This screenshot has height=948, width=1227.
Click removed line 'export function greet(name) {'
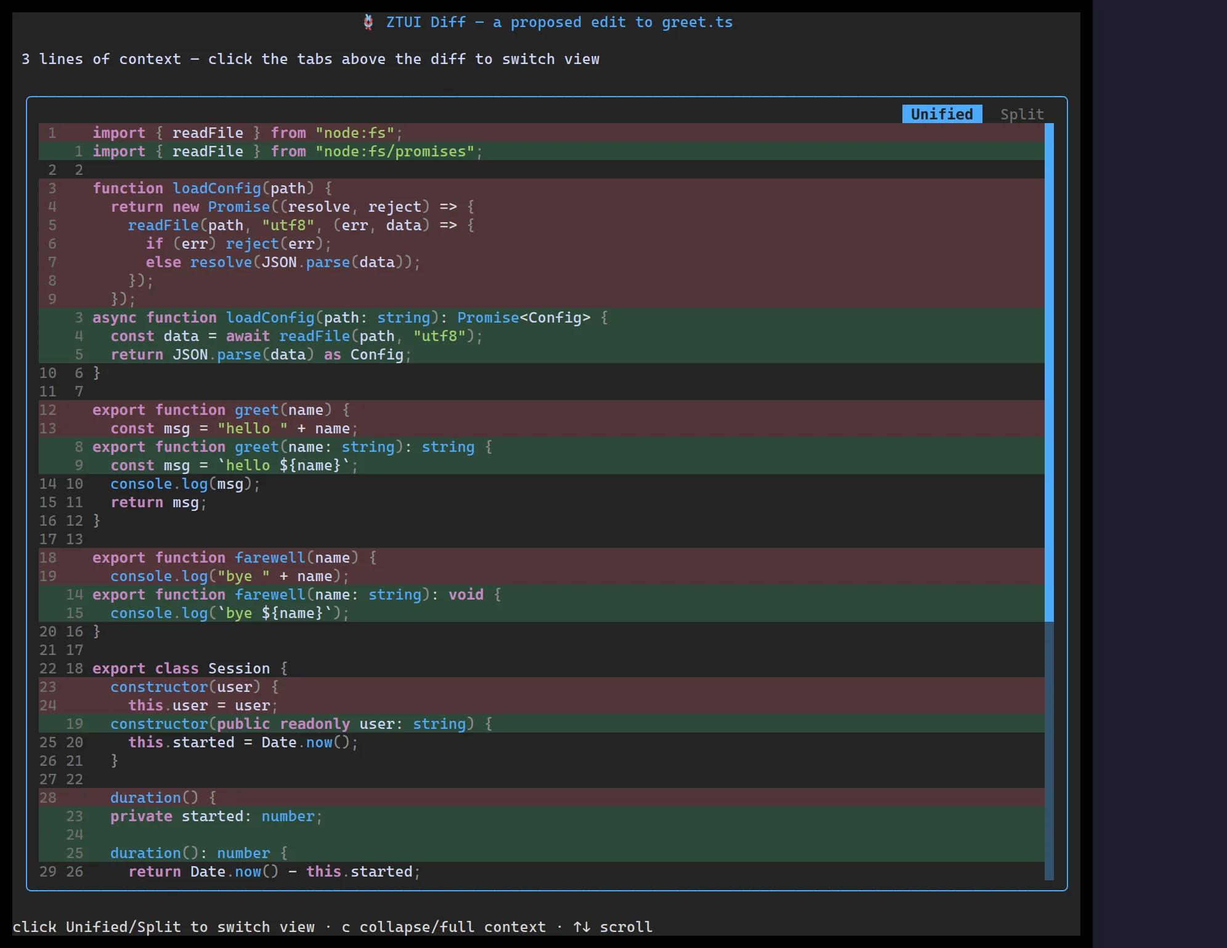[541, 409]
